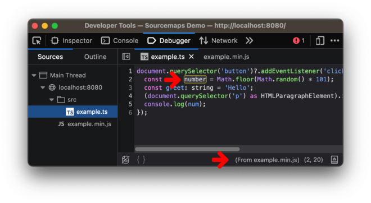Switch to the Console panel

pyautogui.click(x=120, y=41)
